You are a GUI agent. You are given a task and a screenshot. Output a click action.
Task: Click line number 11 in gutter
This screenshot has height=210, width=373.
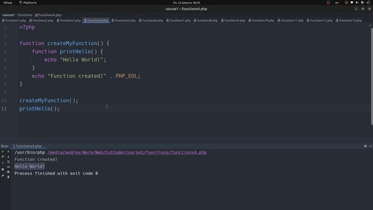(x=4, y=109)
